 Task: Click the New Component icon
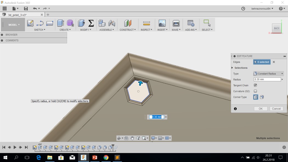point(102,23)
